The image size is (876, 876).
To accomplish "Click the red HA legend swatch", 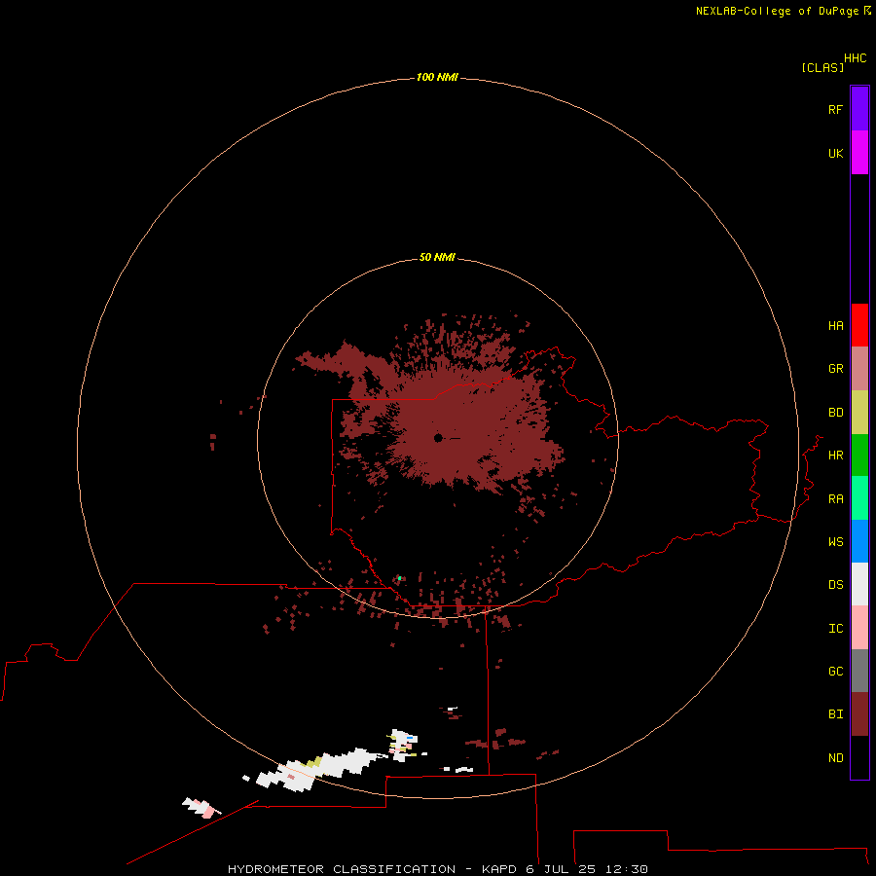I will click(859, 325).
